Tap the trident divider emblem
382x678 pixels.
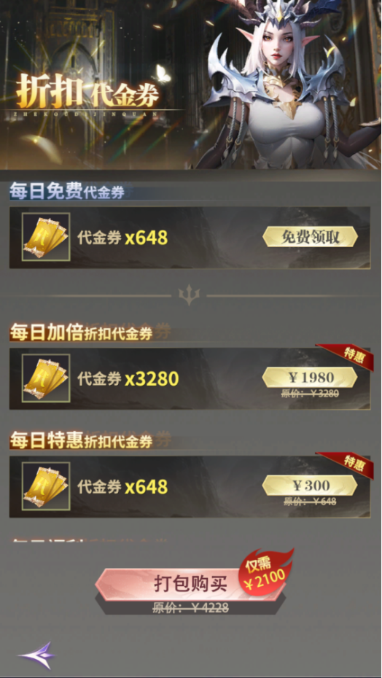[189, 296]
